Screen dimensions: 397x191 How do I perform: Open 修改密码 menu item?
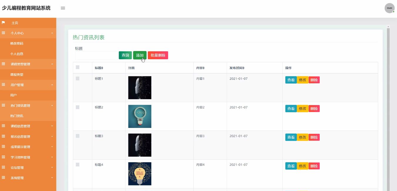[17, 43]
